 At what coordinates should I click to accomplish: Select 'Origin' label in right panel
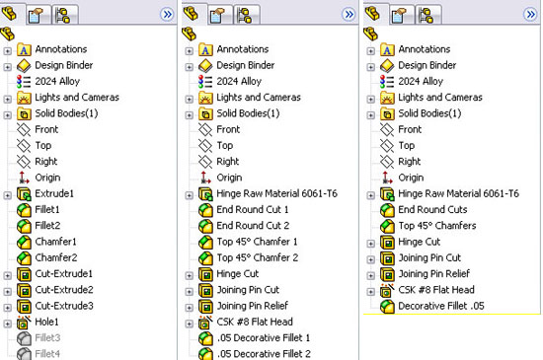click(411, 178)
